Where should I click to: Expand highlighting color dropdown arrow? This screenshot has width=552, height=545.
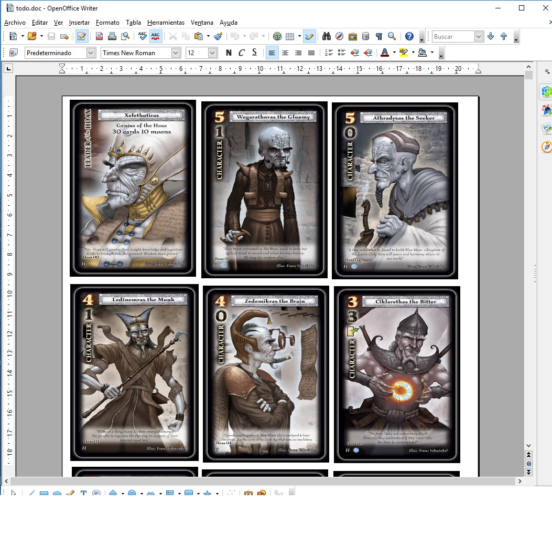[x=413, y=53]
